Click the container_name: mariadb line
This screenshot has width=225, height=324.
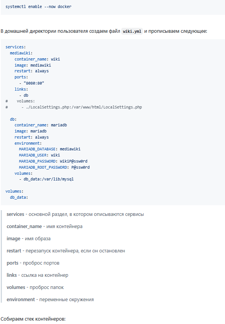coord(41,125)
